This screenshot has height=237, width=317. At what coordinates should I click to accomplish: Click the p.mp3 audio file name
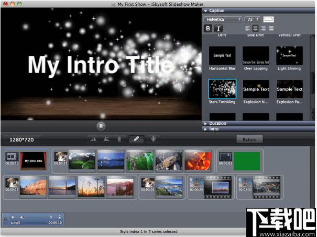click(x=15, y=223)
